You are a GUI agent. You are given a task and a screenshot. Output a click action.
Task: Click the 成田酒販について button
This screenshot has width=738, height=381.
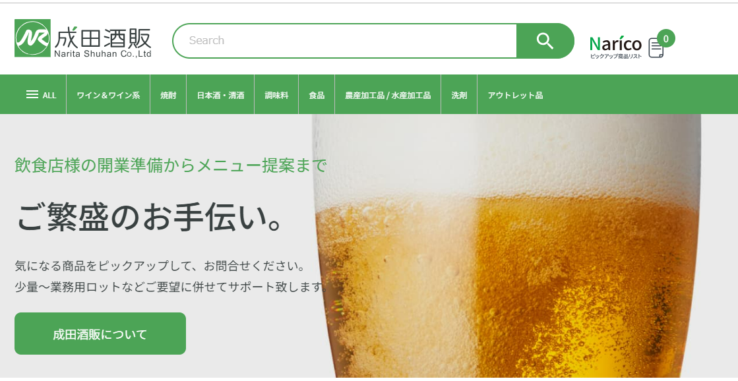[x=100, y=334]
